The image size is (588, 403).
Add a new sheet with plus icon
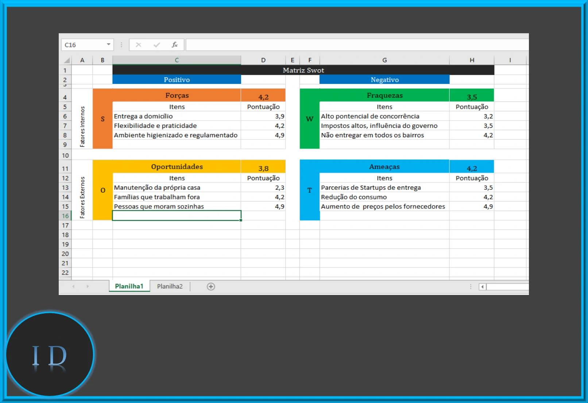[x=211, y=287]
